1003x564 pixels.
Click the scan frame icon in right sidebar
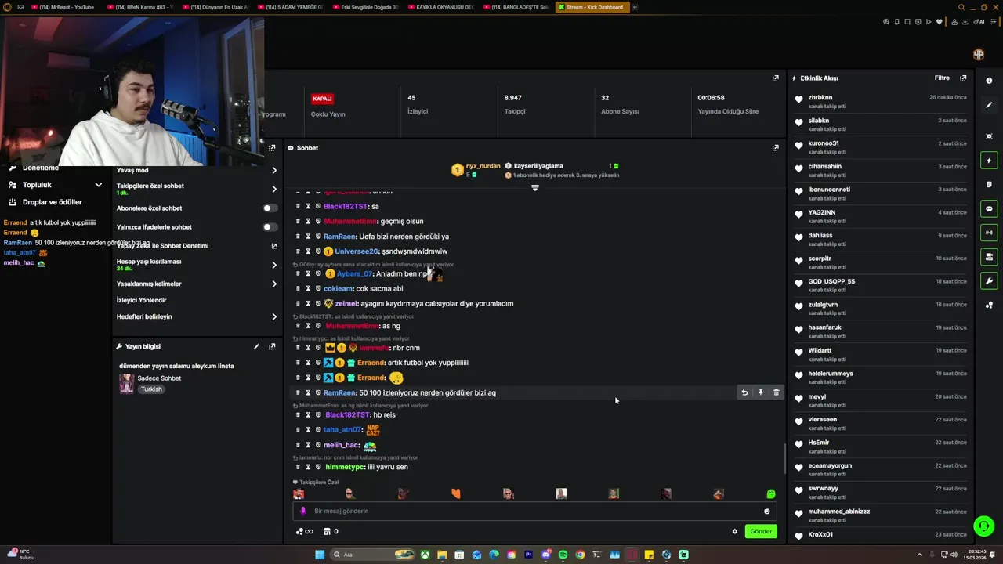click(x=989, y=136)
